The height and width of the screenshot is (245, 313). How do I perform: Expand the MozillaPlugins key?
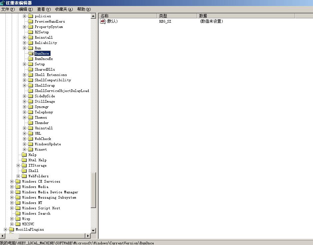(x=5, y=229)
